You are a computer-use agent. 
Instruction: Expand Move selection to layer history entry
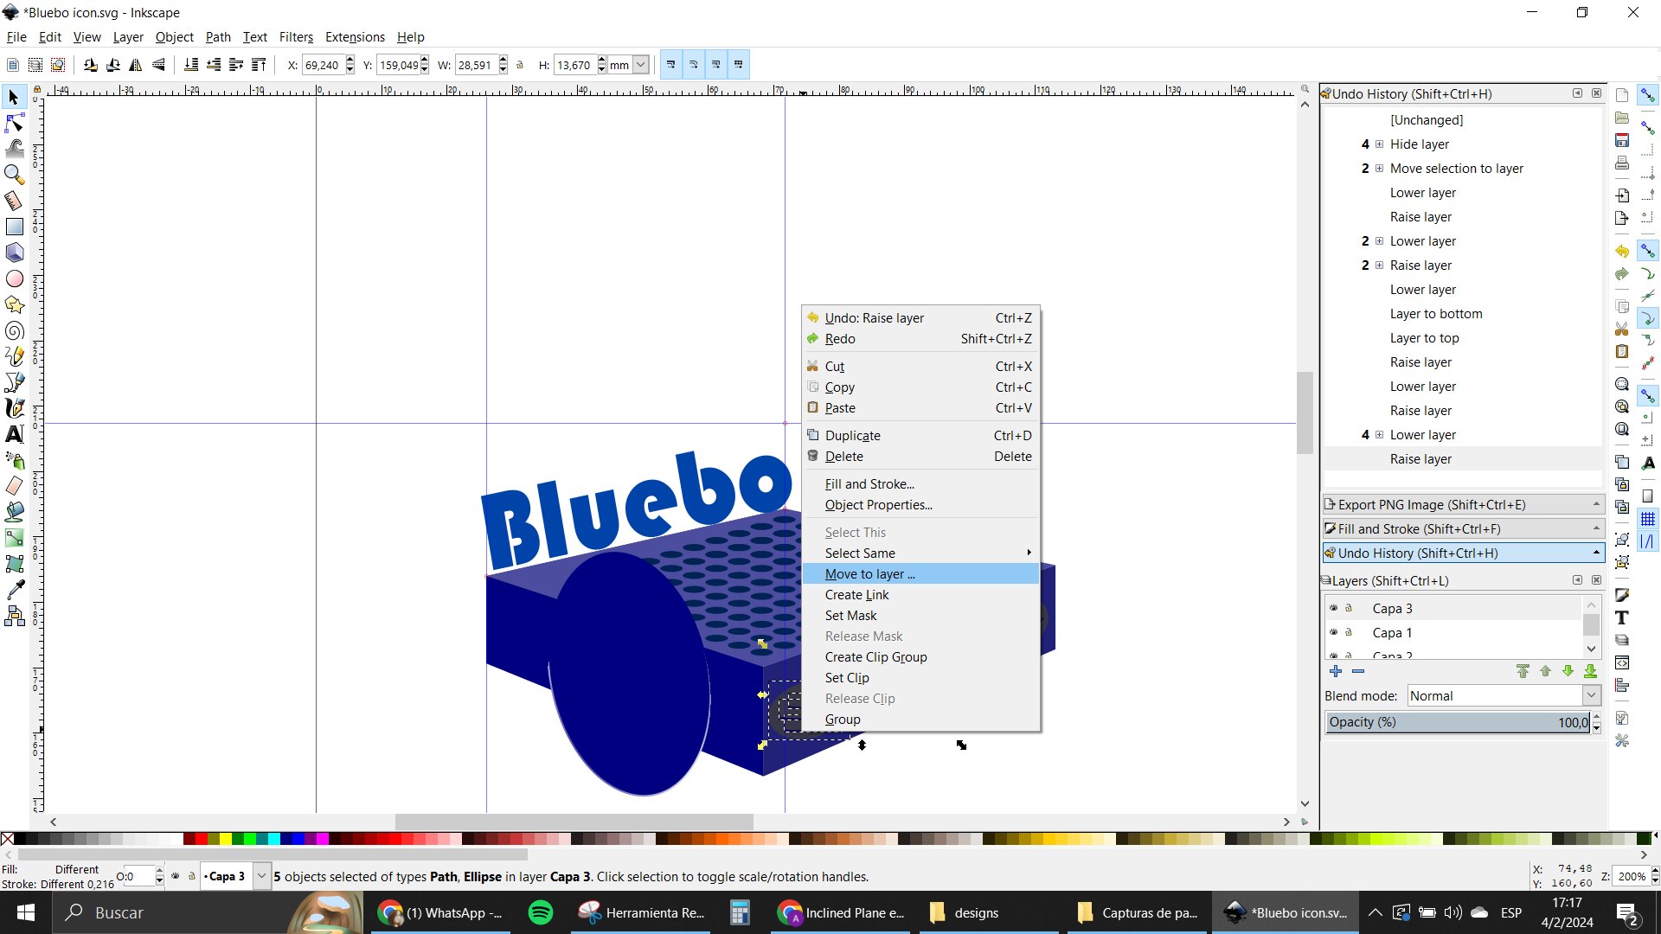click(x=1380, y=169)
